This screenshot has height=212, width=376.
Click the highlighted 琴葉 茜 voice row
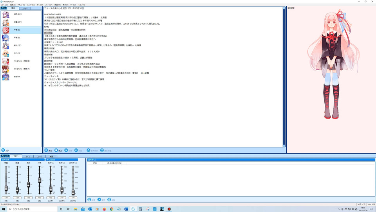coord(21,30)
